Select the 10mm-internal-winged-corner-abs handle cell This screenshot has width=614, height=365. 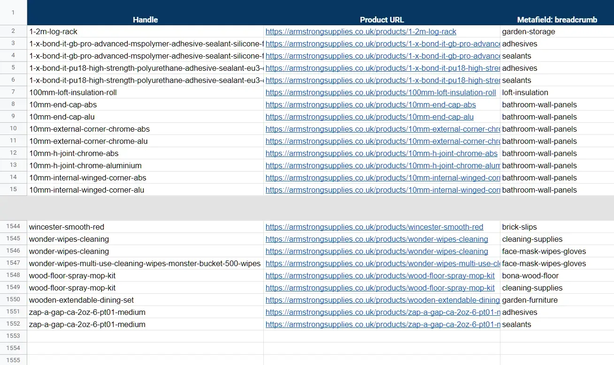pyautogui.click(x=145, y=178)
